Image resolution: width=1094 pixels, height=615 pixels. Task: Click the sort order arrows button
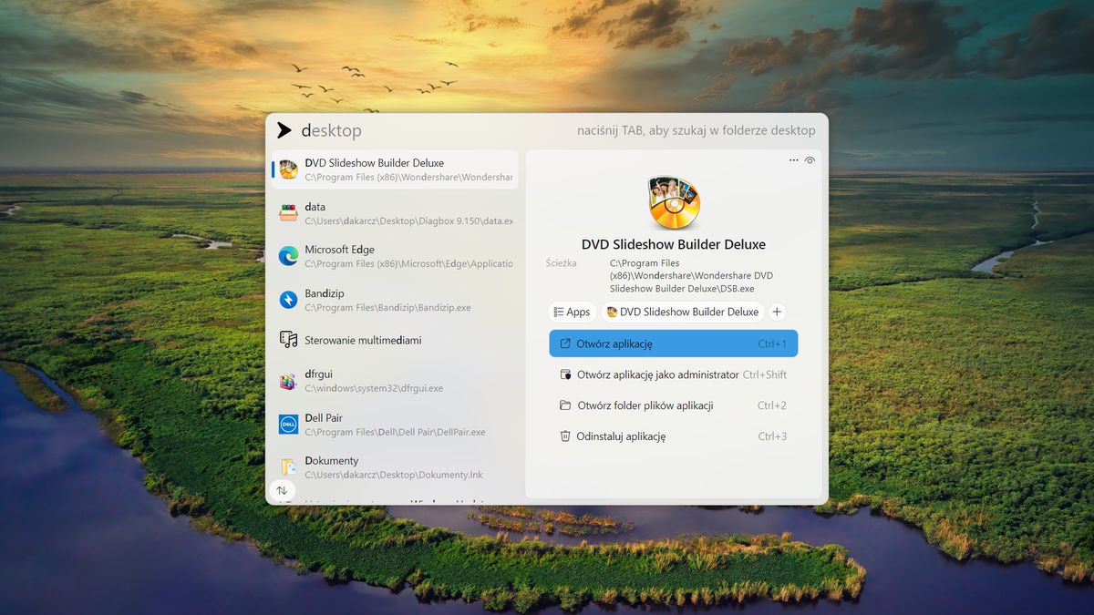click(282, 490)
